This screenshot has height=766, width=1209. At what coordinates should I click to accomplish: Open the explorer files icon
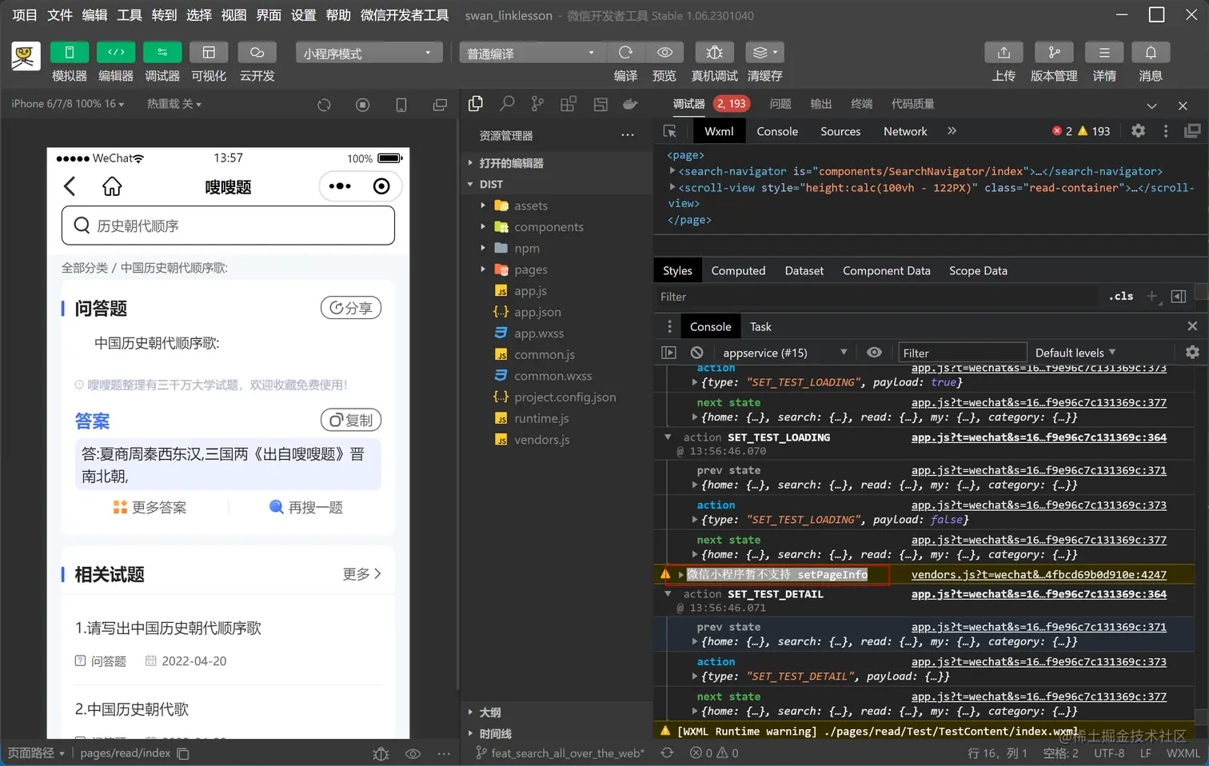point(476,103)
